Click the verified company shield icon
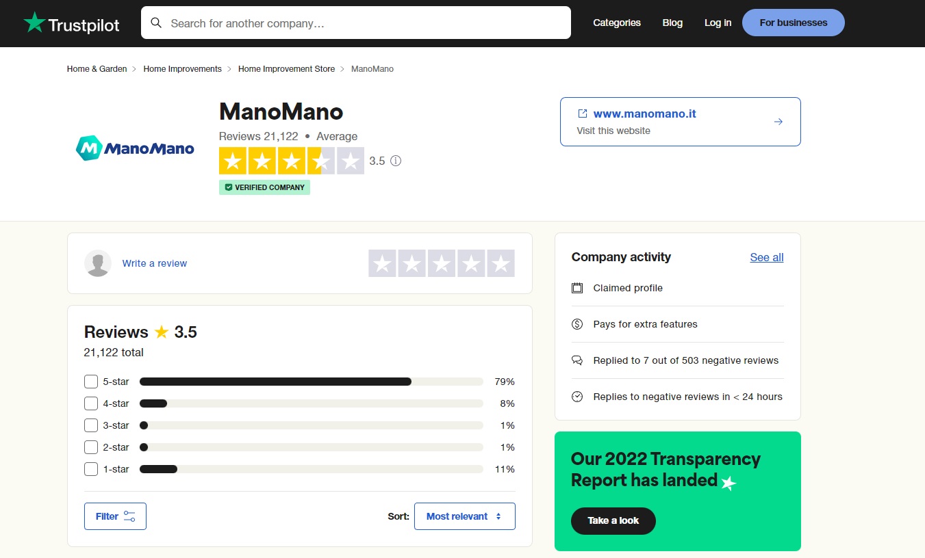Image resolution: width=925 pixels, height=558 pixels. point(229,187)
